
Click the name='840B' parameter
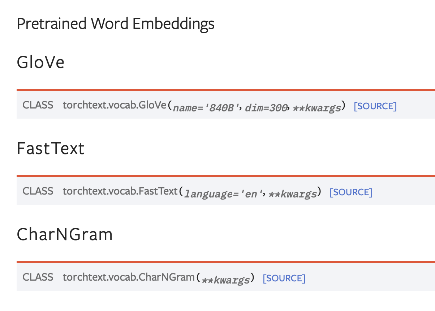pyautogui.click(x=207, y=108)
